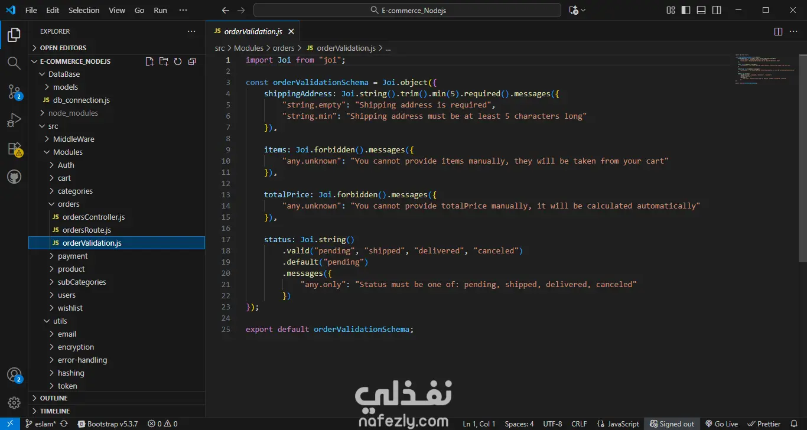Open the Extensions view
The image size is (807, 430).
(x=14, y=149)
